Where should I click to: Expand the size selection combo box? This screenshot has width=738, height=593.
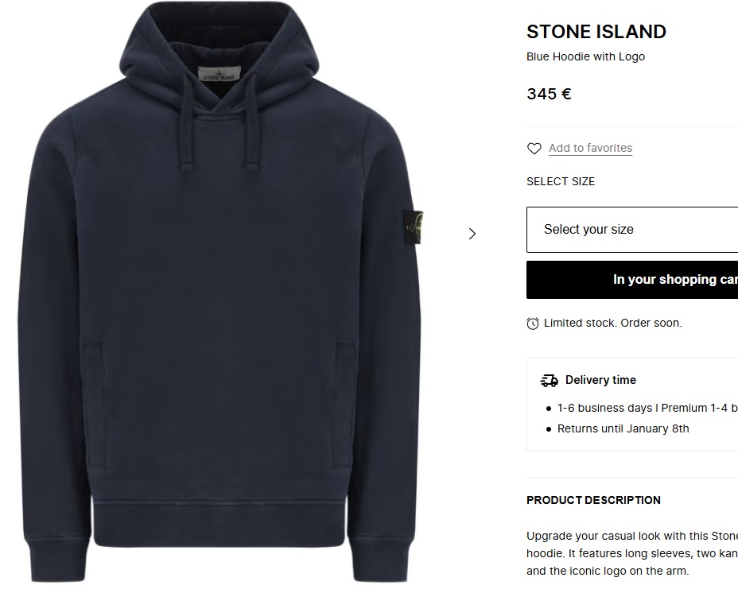tap(631, 229)
